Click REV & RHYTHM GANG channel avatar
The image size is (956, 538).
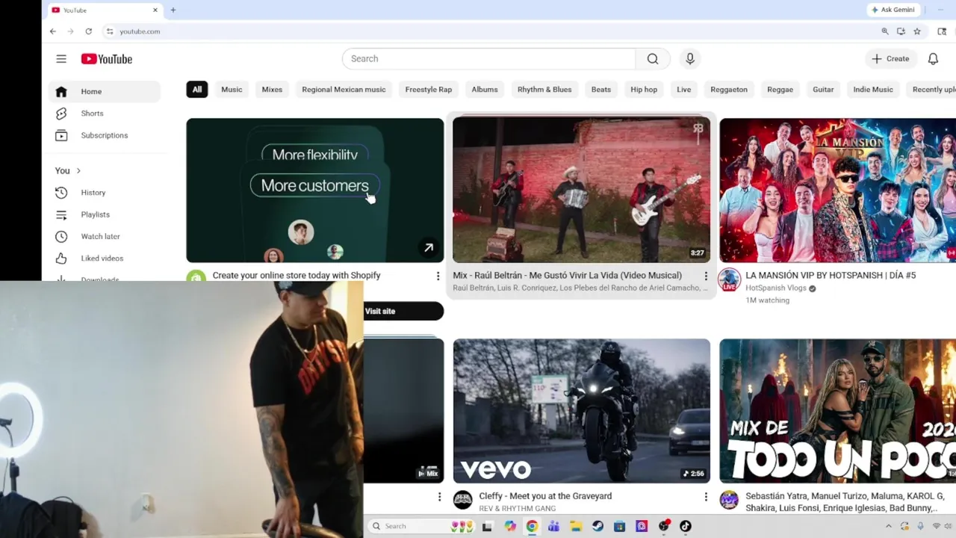pyautogui.click(x=463, y=500)
